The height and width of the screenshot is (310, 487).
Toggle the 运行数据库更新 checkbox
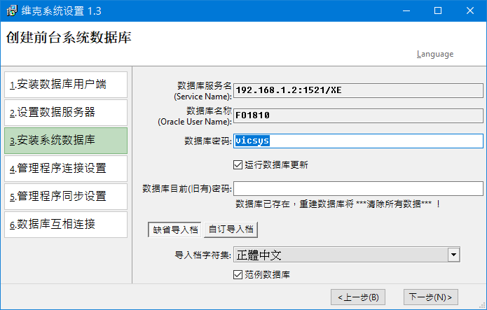pos(238,164)
